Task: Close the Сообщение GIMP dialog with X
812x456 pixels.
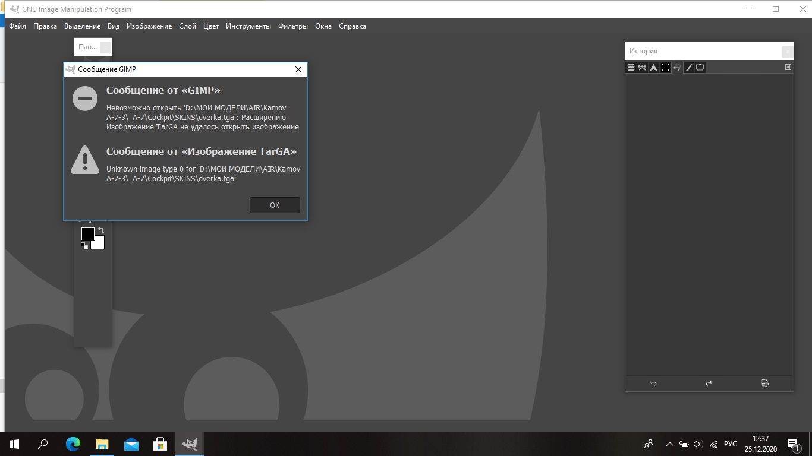Action: coord(298,69)
